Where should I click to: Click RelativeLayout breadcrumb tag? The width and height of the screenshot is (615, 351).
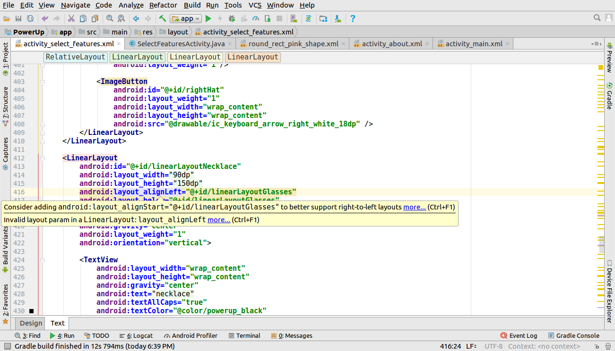point(75,57)
